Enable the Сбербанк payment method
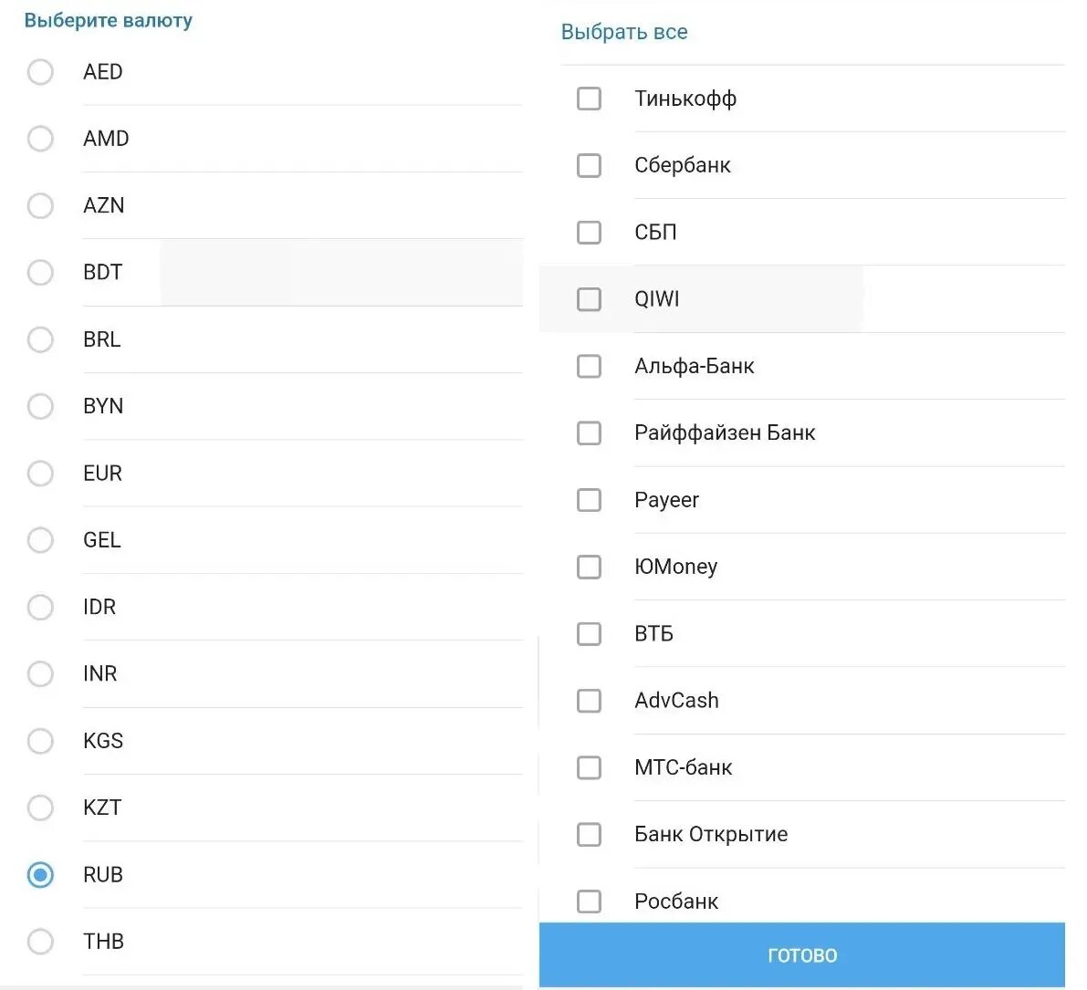The height and width of the screenshot is (990, 1087). pos(590,165)
